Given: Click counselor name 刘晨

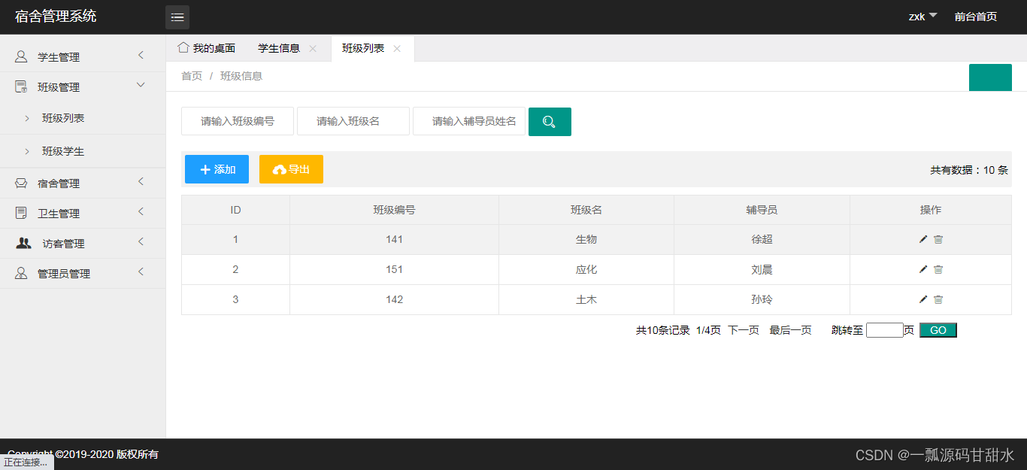Looking at the screenshot, I should pyautogui.click(x=762, y=269).
